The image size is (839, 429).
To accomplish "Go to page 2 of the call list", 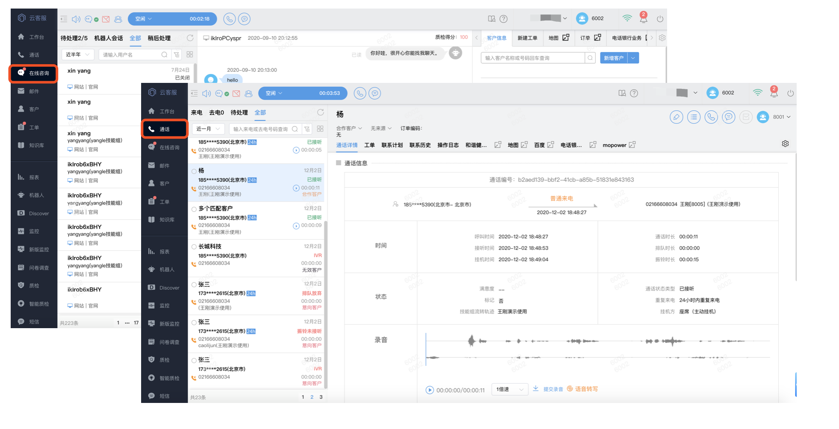I will click(312, 397).
